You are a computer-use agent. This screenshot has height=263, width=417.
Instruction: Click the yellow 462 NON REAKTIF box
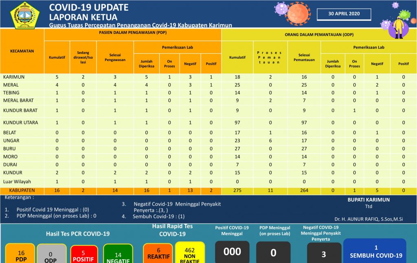pyautogui.click(x=189, y=252)
